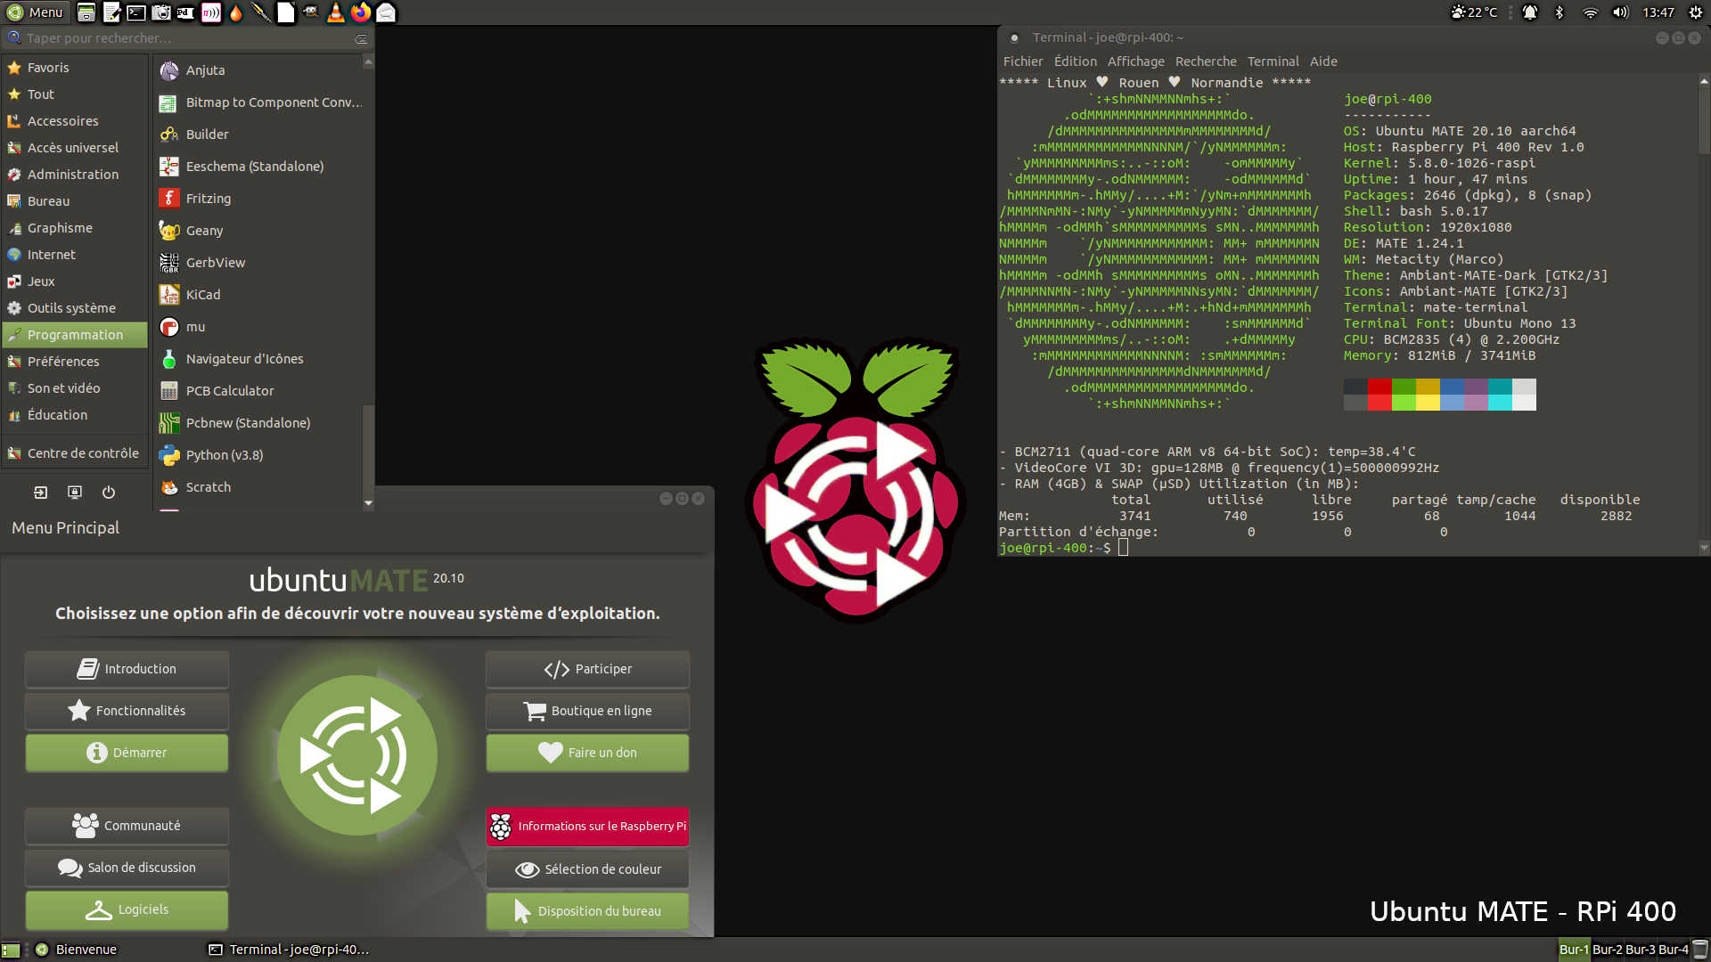Select the Internet category
The image size is (1711, 962).
coord(75,255)
